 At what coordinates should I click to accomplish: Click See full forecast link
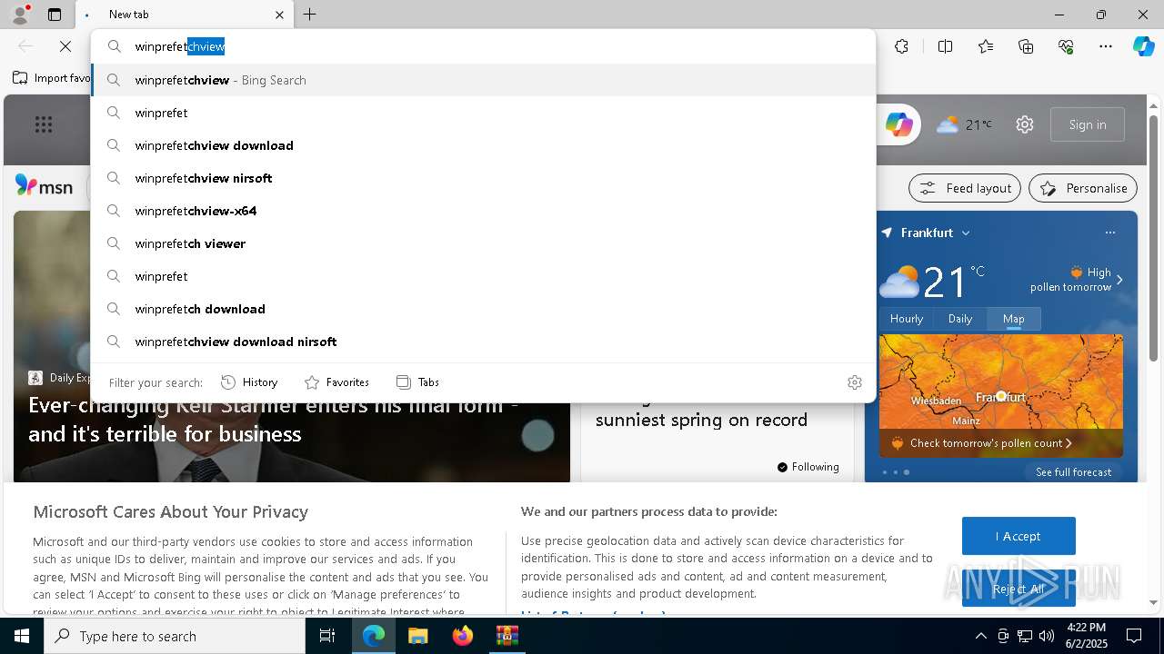pos(1073,472)
